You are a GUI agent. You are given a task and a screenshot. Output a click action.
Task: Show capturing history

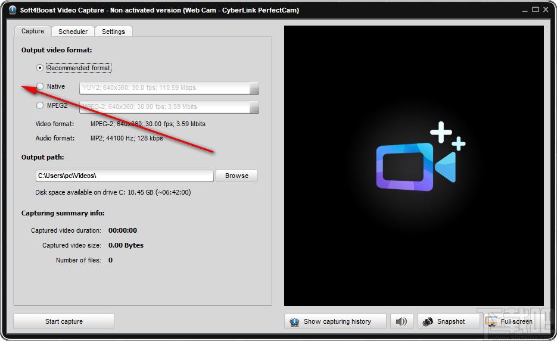[x=335, y=321]
